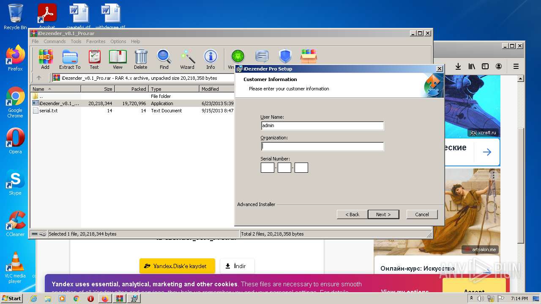
Task: Click the xcraft.ru ad label
Action: coord(484,133)
